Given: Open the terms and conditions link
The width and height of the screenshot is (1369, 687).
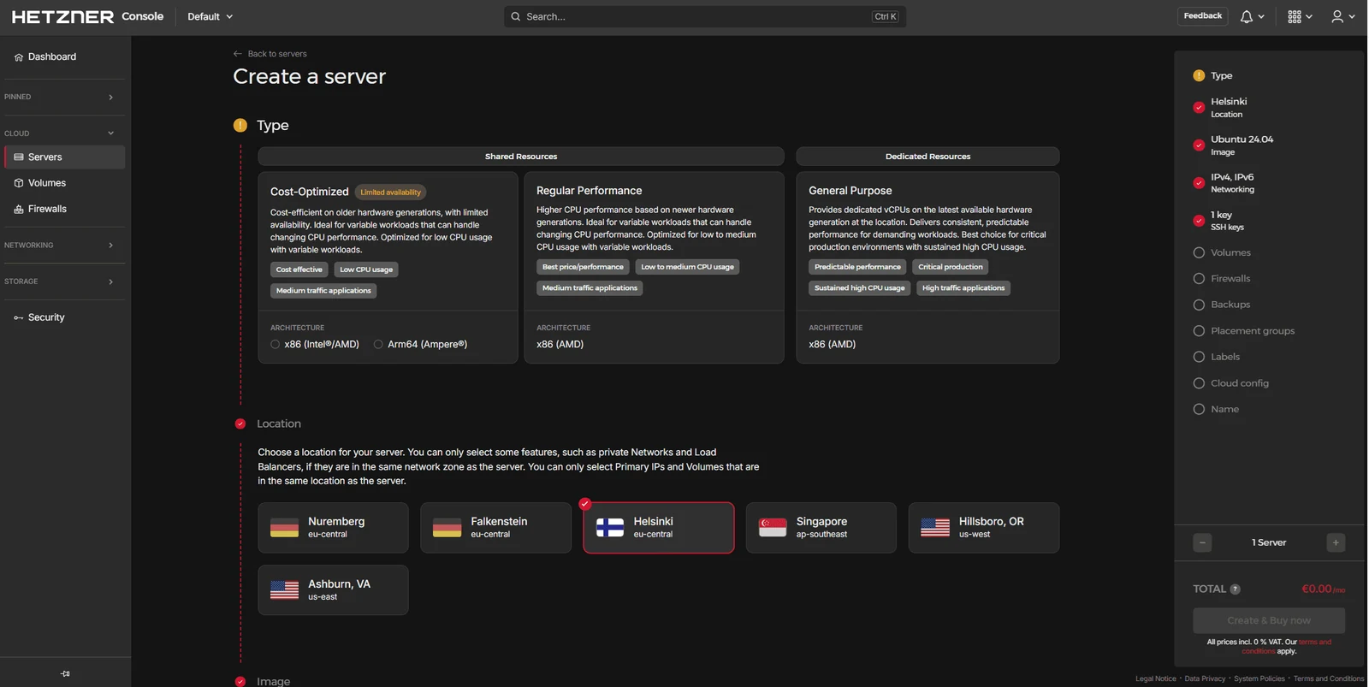Looking at the screenshot, I should point(1287,647).
